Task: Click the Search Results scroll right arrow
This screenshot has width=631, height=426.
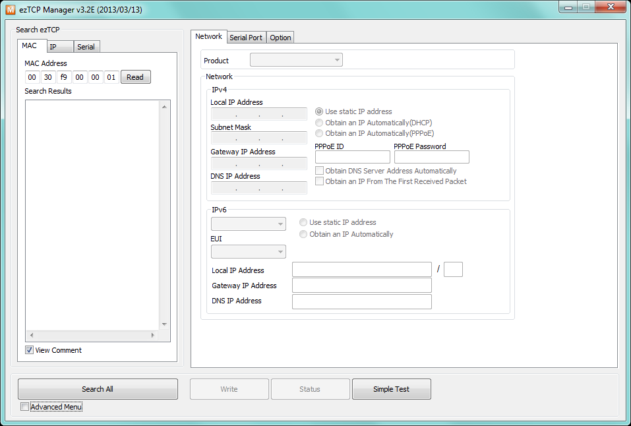Action: 152,335
